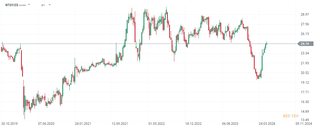
Task: Select the 21.93 price axis value
Action: pyautogui.click(x=304, y=63)
